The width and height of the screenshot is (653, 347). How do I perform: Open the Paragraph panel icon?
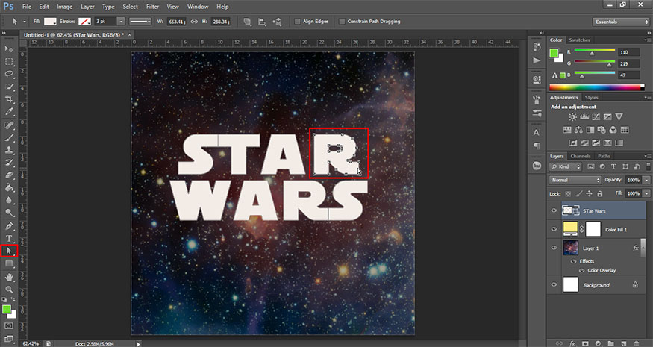click(537, 146)
